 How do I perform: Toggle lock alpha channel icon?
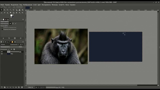coord(14,49)
